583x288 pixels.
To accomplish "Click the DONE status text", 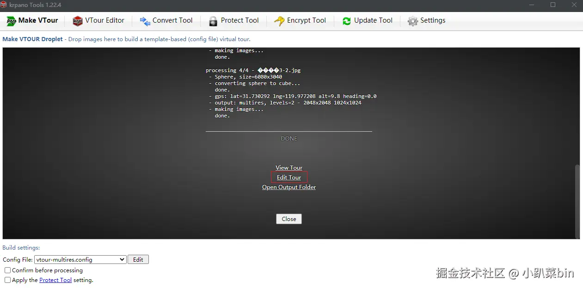I will click(289, 139).
